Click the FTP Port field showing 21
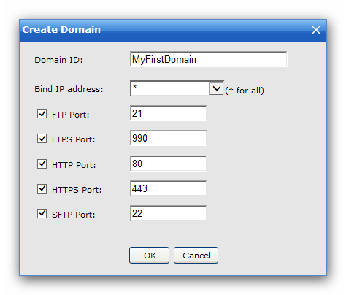 [x=169, y=113]
